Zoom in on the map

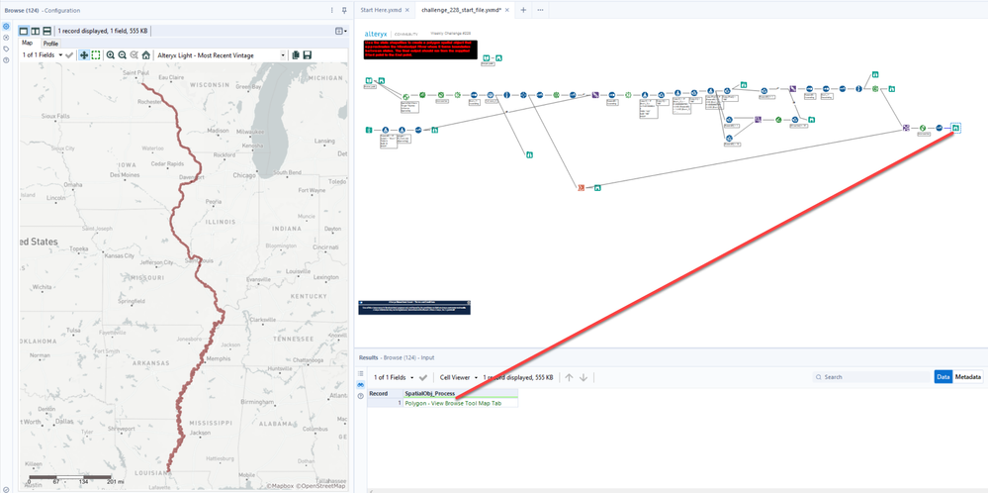tap(110, 55)
